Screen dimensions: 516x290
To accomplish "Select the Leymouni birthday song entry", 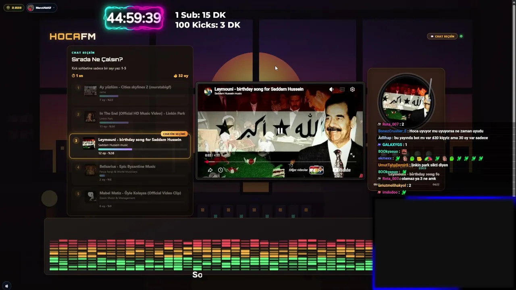I will click(x=130, y=145).
